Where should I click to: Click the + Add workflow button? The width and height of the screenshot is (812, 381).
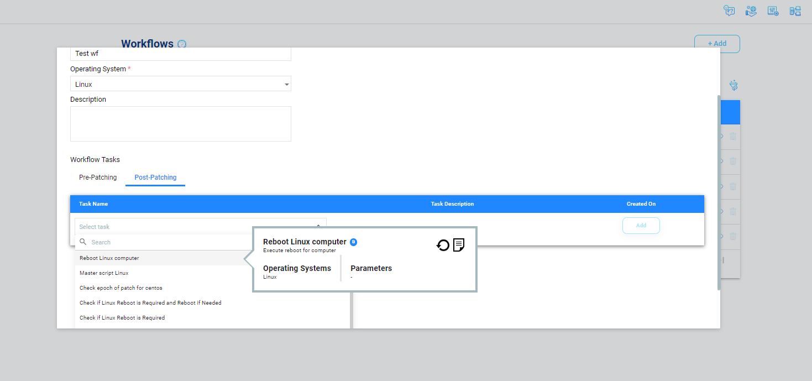click(717, 44)
